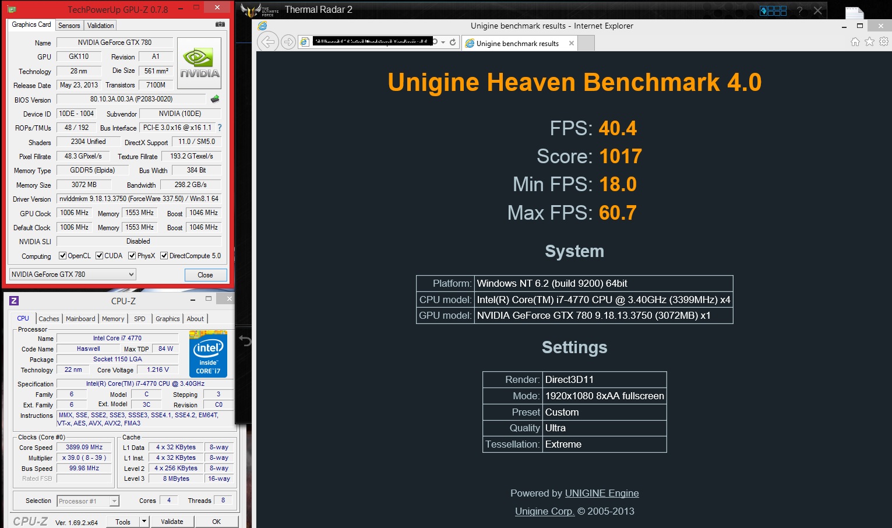Click the refresh icon in the address bar
The image size is (892, 528).
click(x=453, y=42)
